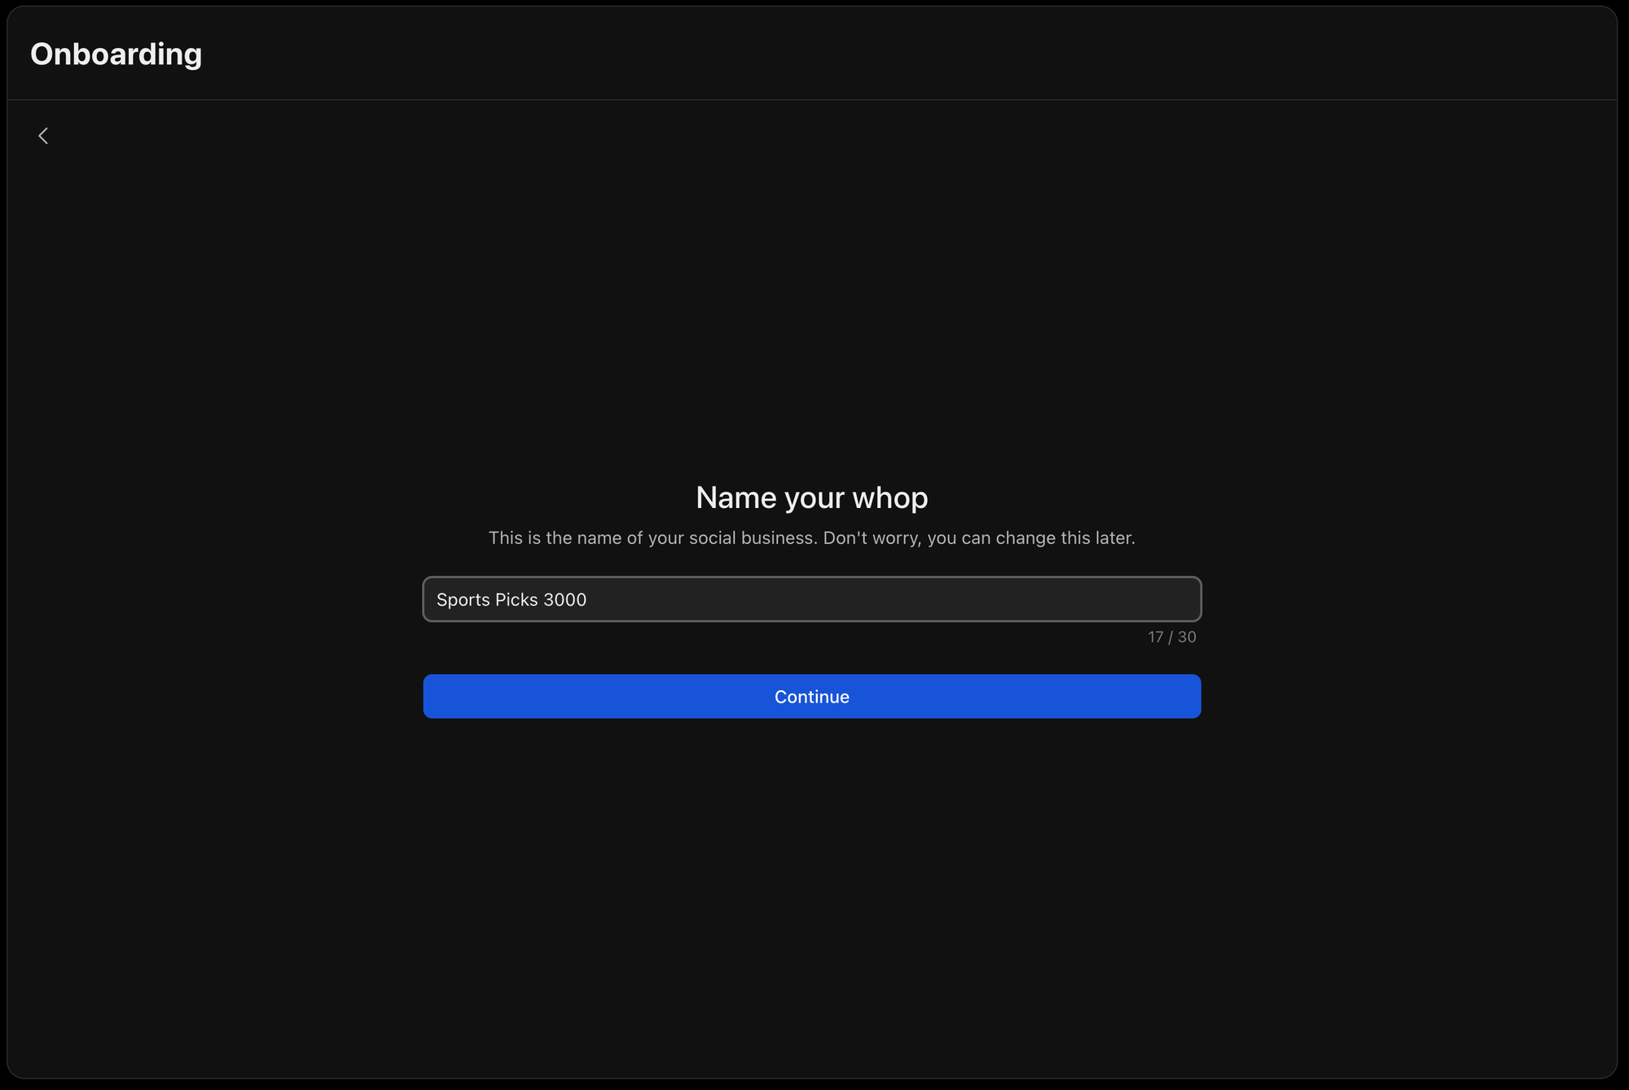1629x1090 pixels.
Task: Click the word 'Sports' in the name field
Action: pos(463,600)
